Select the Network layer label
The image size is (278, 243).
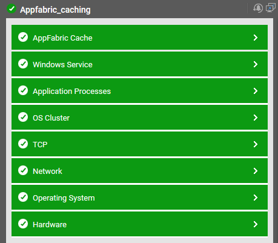click(x=47, y=171)
